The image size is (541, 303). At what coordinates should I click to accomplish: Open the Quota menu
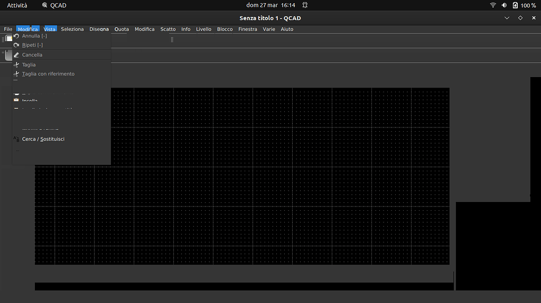point(122,30)
